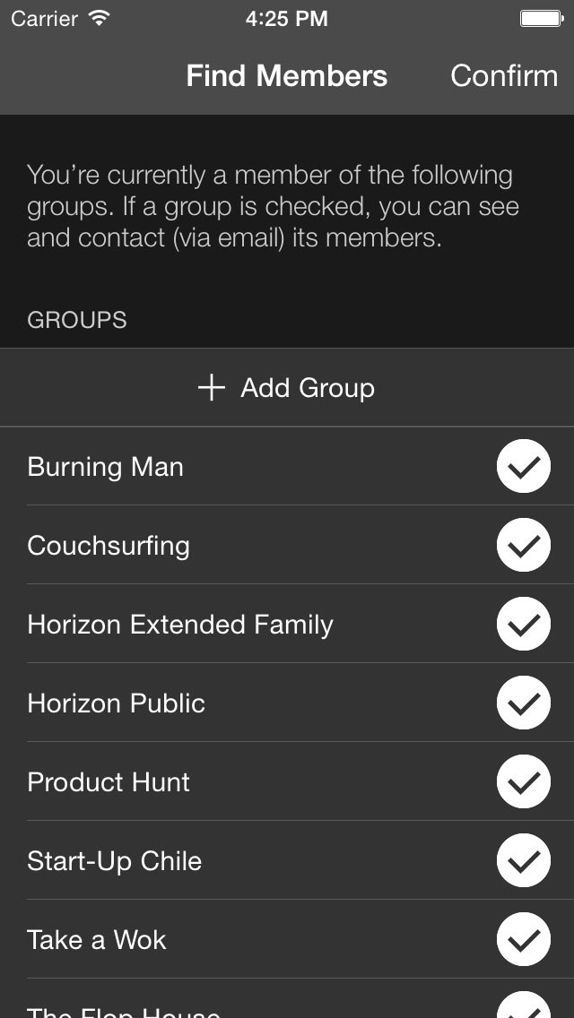Viewport: 574px width, 1018px height.
Task: Tap the Find Members title
Action: (287, 76)
